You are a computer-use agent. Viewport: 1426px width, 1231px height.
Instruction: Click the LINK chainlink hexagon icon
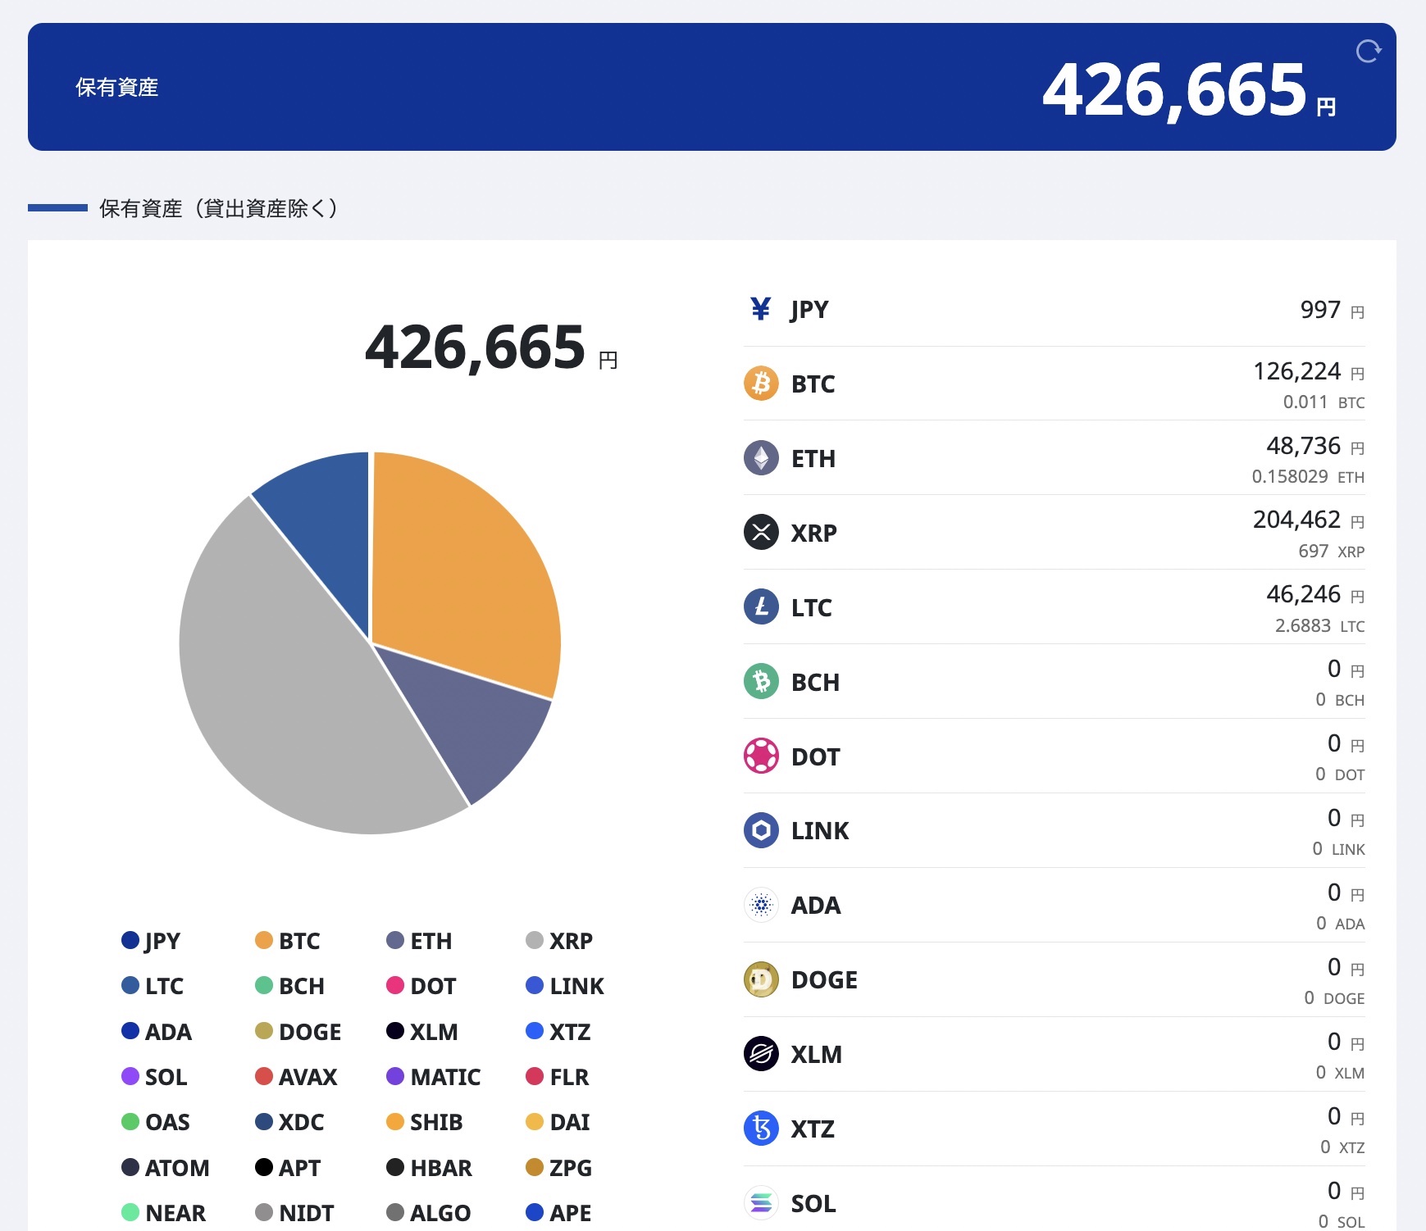point(761,831)
